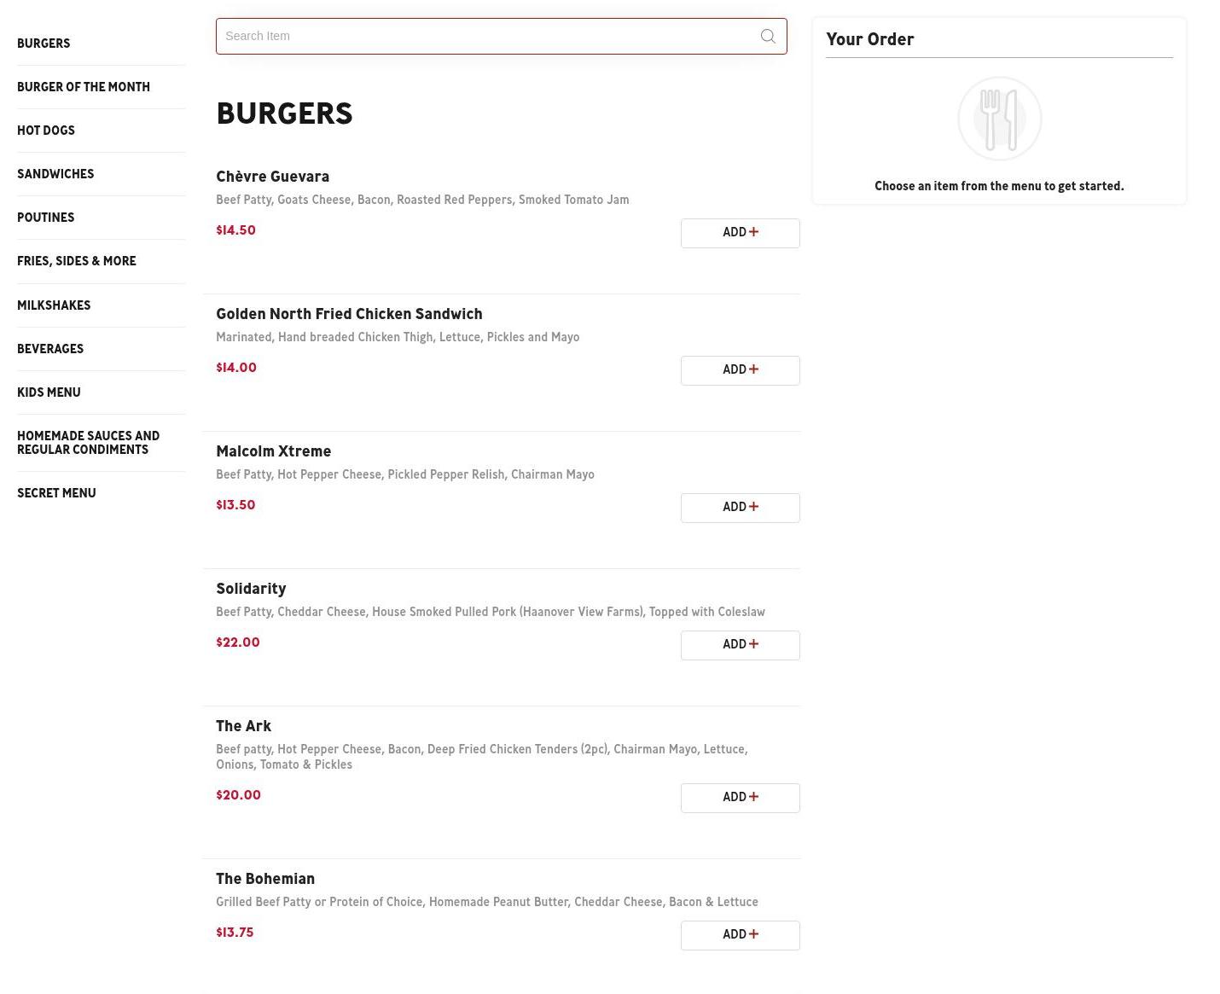The height and width of the screenshot is (994, 1220).
Task: Add The Ark burger to order
Action: [740, 798]
